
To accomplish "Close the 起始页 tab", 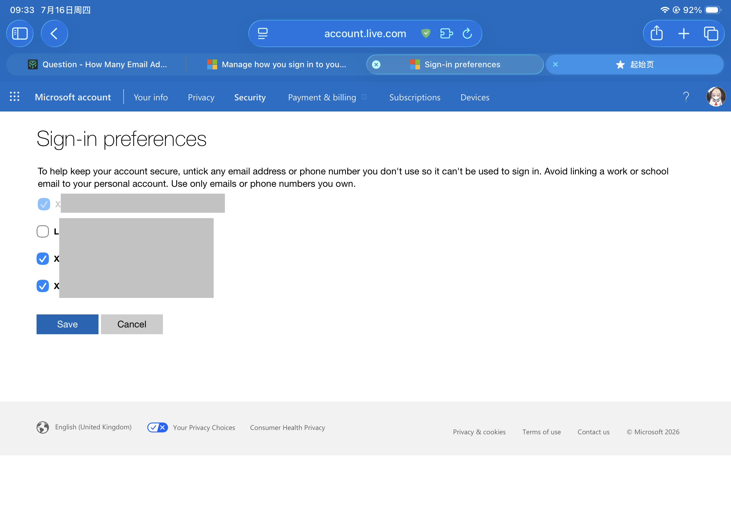I will [555, 64].
